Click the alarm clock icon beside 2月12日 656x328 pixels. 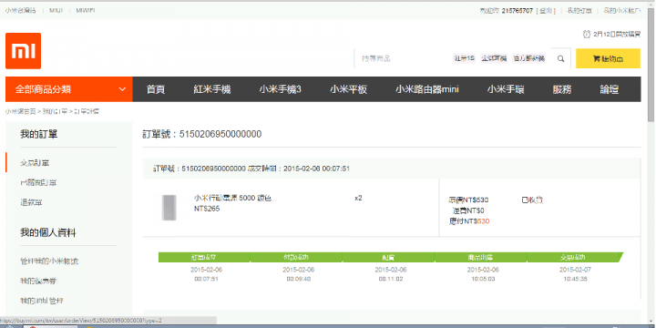coord(587,35)
